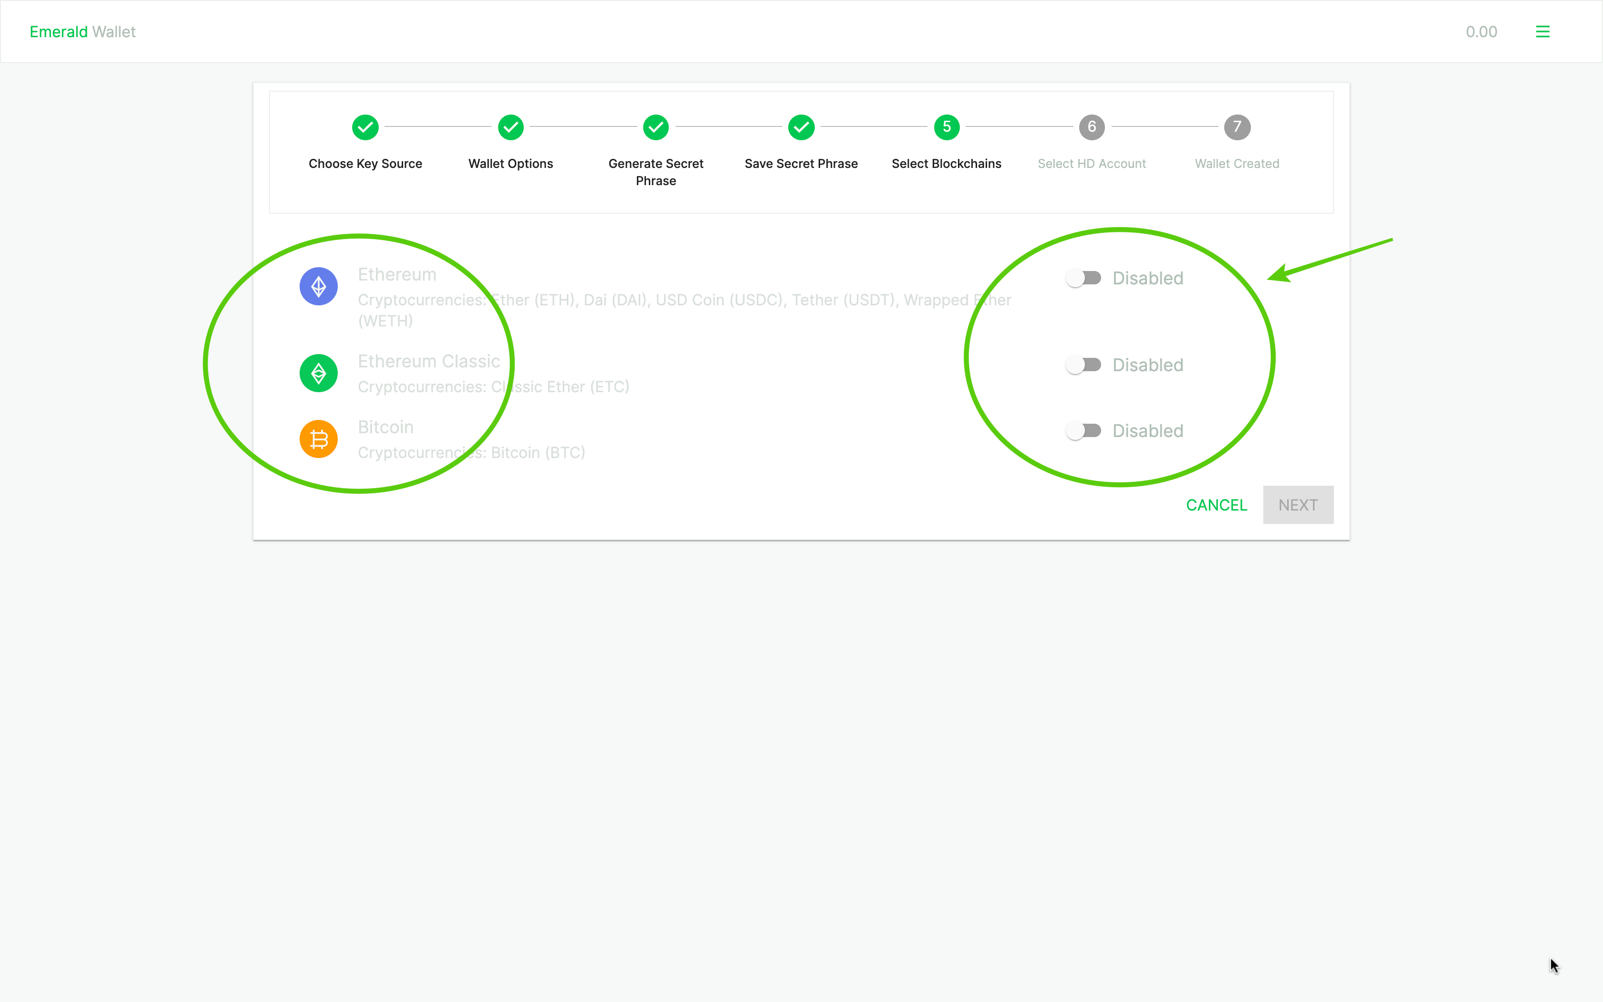1603x1002 pixels.
Task: Click step 6 Select HD Account
Action: [x=1092, y=127]
